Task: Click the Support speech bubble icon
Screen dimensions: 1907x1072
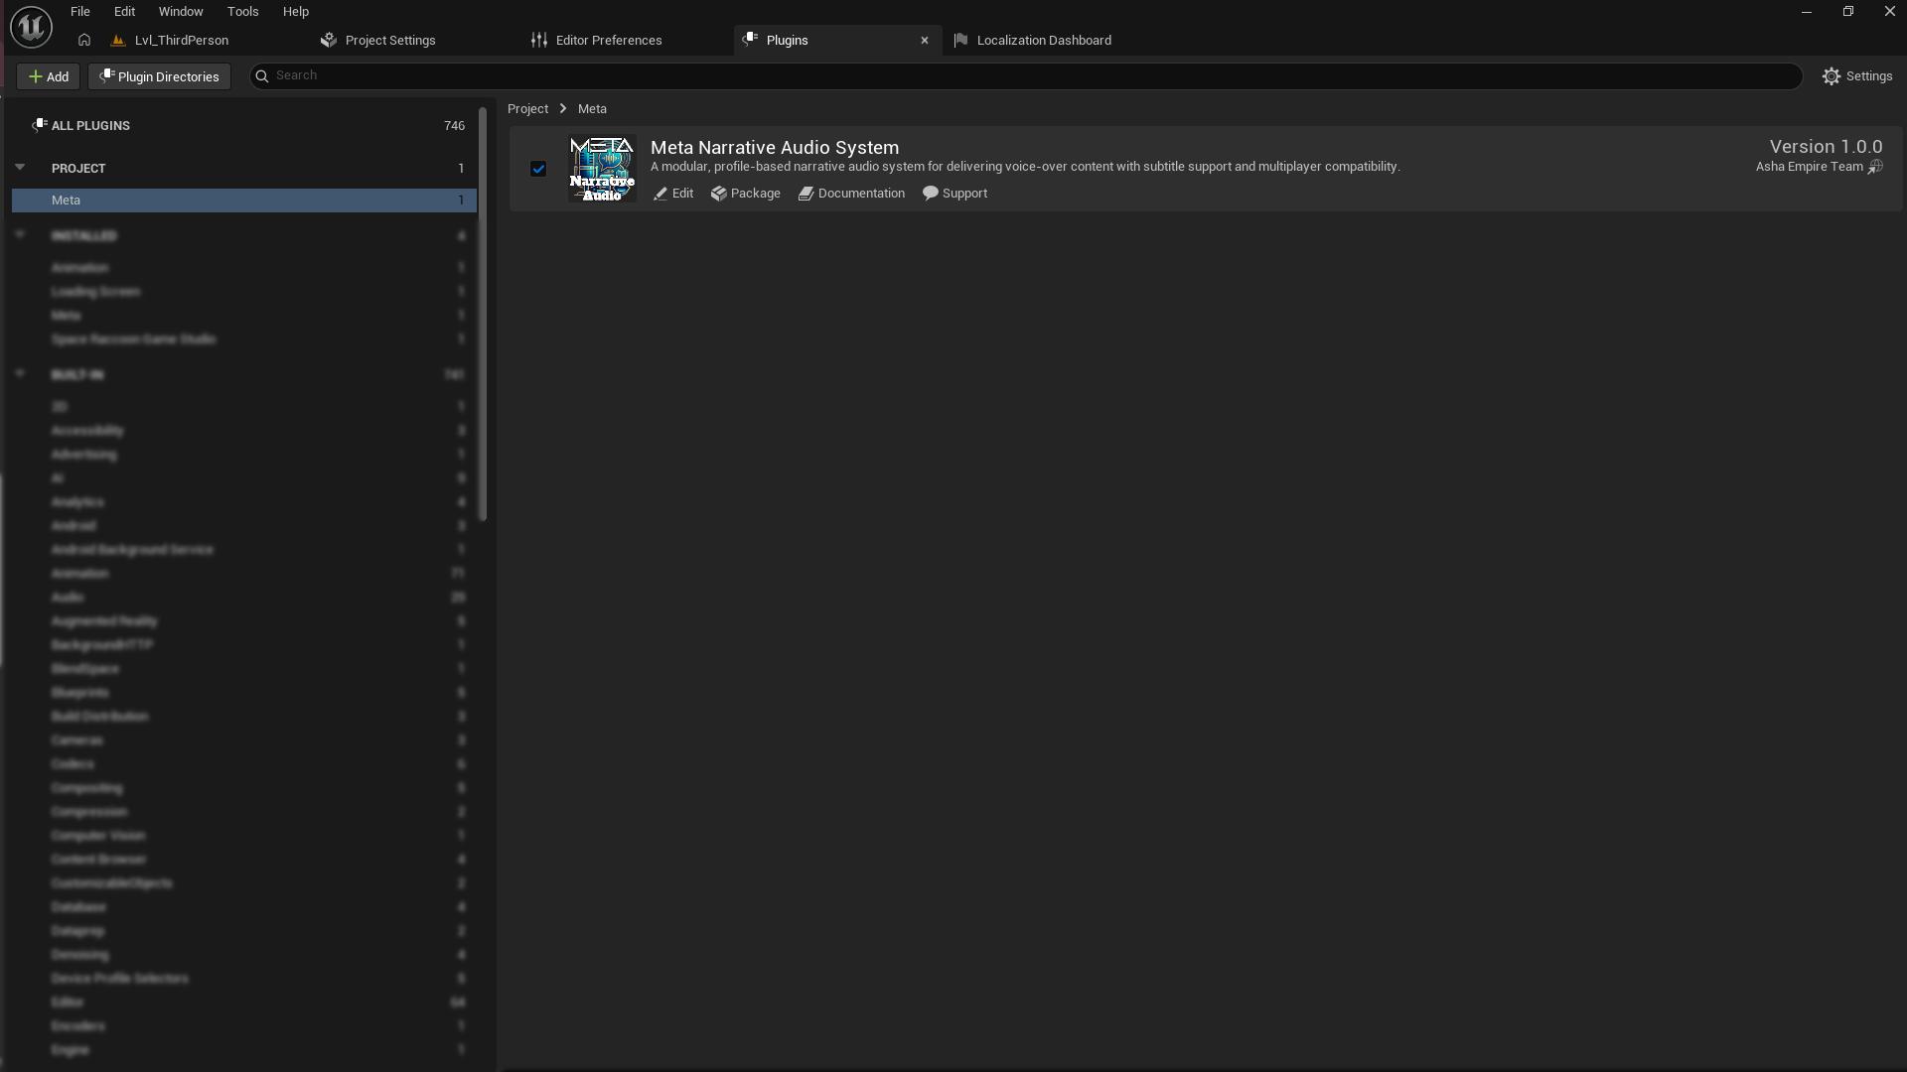Action: pyautogui.click(x=929, y=194)
